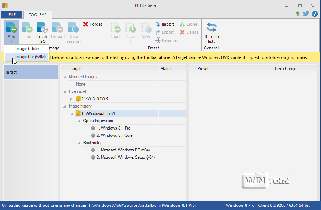Select 1. Windows 8.1 Pro entry
The image size is (321, 210).
click(113, 128)
